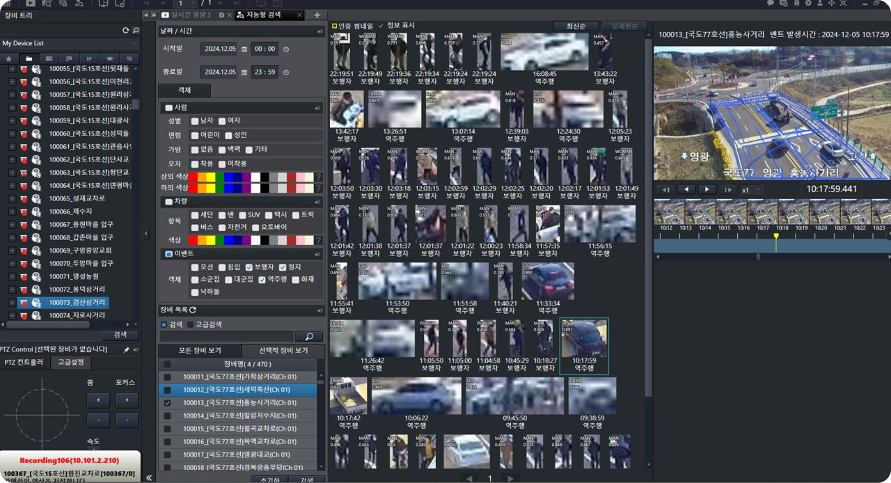
Task: Play the event video forward
Action: 707,189
